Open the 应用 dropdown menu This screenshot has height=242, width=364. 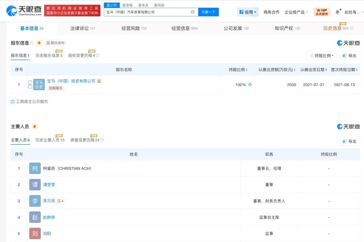pyautogui.click(x=248, y=12)
